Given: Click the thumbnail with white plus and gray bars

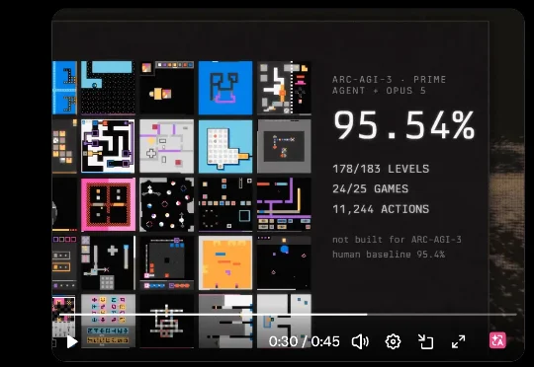Looking at the screenshot, I should (x=108, y=263).
